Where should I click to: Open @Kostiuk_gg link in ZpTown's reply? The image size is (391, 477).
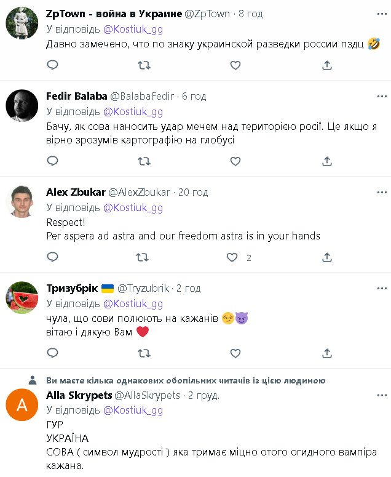(133, 29)
